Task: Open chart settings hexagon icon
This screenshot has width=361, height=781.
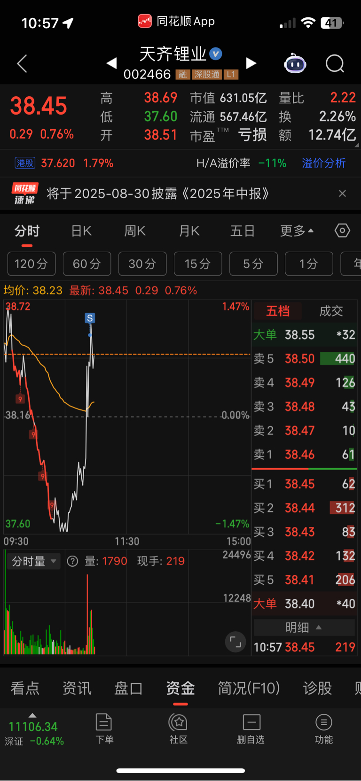Action: point(342,231)
